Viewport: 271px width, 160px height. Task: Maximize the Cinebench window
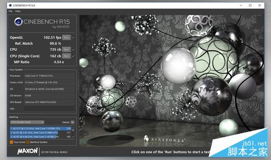click(x=250, y=6)
